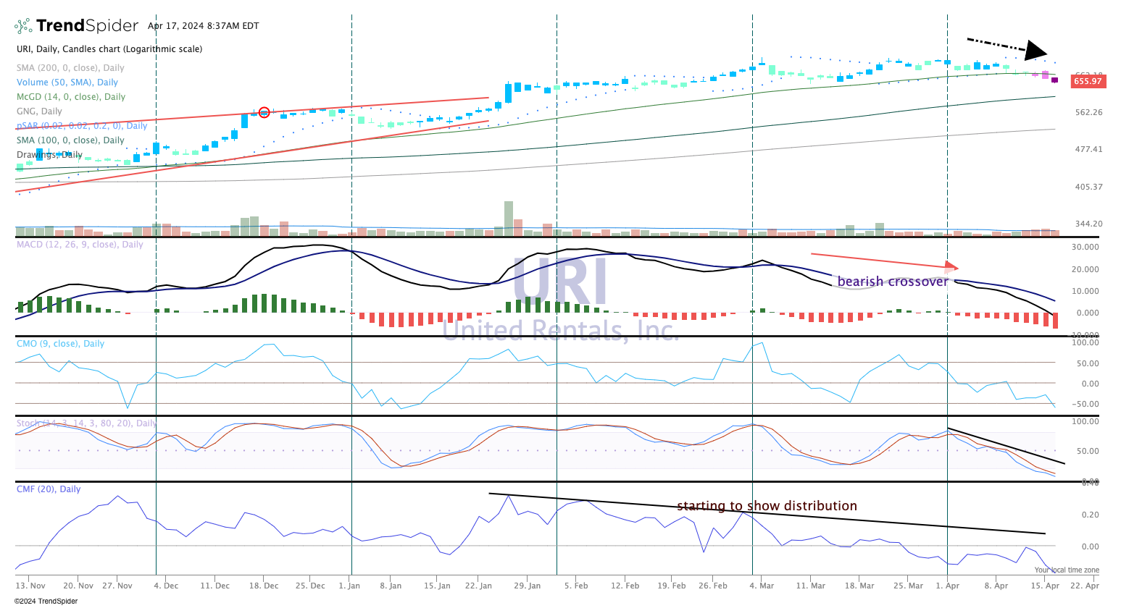Click the '22. Jan' date axis label
The height and width of the screenshot is (608, 1121).
[478, 586]
